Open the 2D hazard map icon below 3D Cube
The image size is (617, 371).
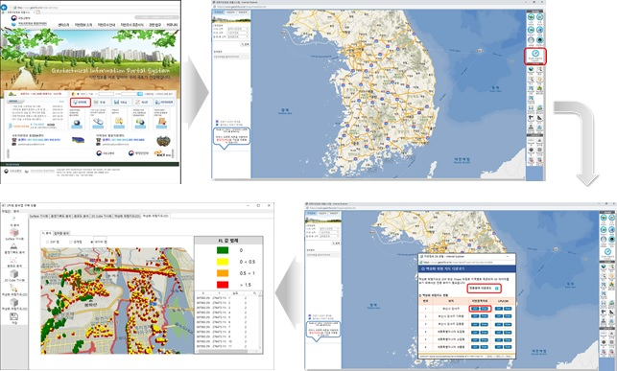(x=13, y=288)
